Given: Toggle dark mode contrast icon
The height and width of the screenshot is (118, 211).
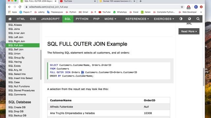Looking at the screenshot, I should pos(181,19).
